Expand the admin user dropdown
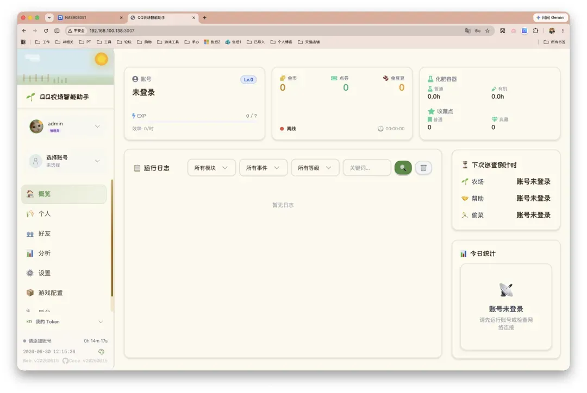 coord(65,126)
